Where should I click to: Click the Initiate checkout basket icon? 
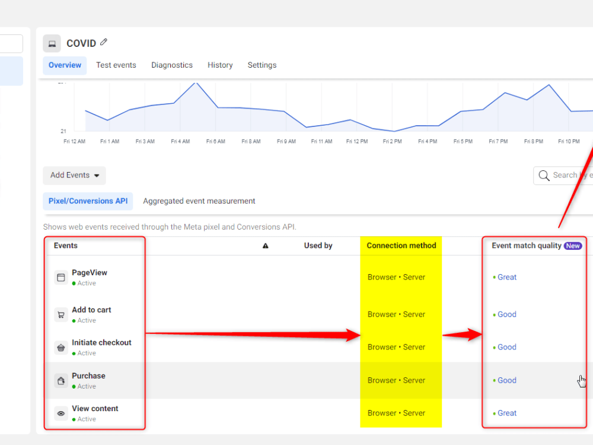coord(61,347)
